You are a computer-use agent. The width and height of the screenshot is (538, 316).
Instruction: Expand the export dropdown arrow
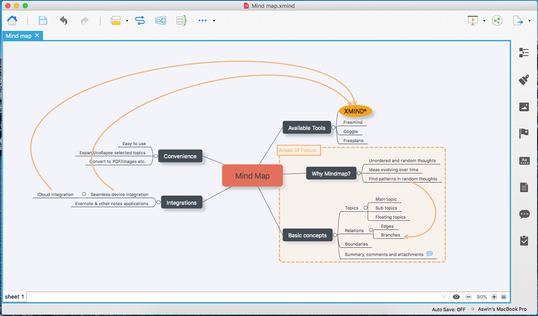(529, 21)
